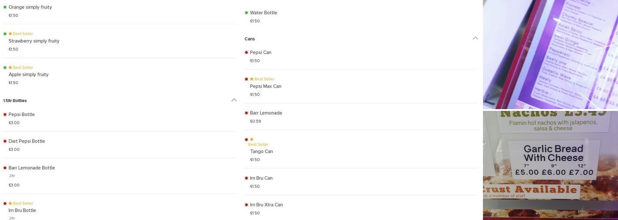This screenshot has height=220, width=618.
Task: Open the Barr Lemonade Bottle item
Action: [32, 168]
